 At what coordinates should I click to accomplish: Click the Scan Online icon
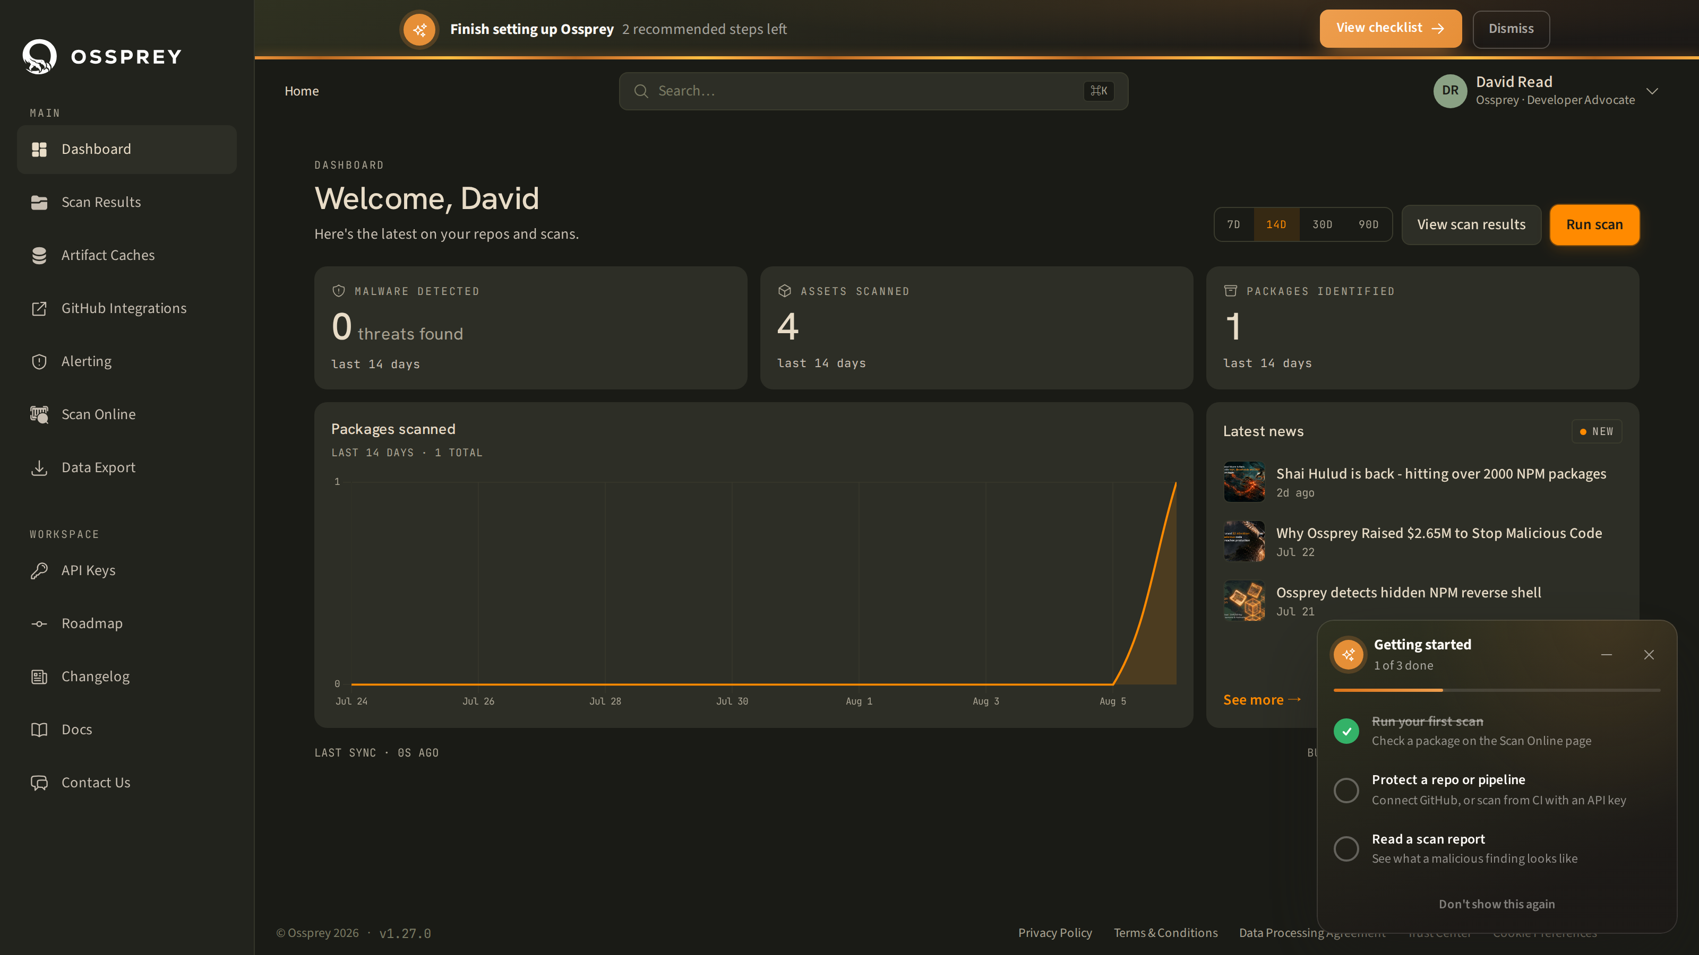(40, 414)
